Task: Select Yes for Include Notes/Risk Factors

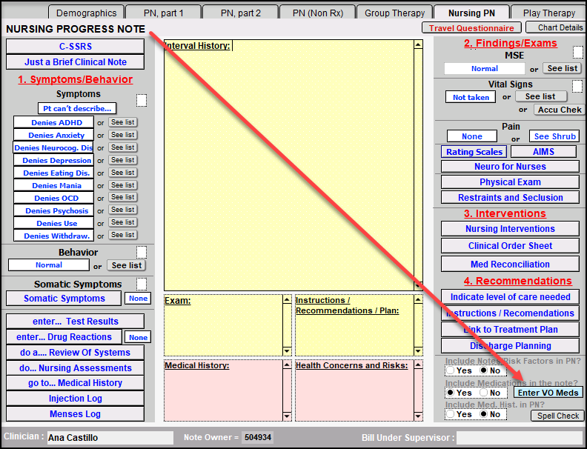Action: (450, 370)
